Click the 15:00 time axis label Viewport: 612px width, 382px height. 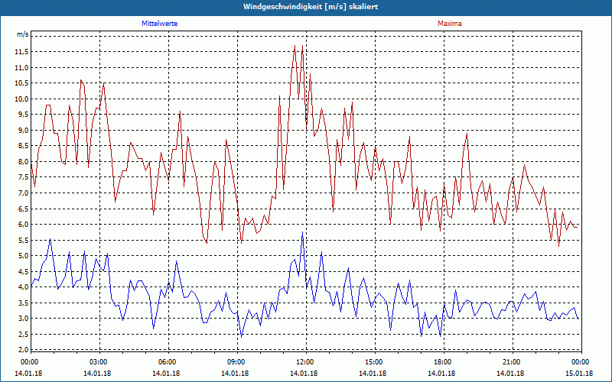[375, 362]
